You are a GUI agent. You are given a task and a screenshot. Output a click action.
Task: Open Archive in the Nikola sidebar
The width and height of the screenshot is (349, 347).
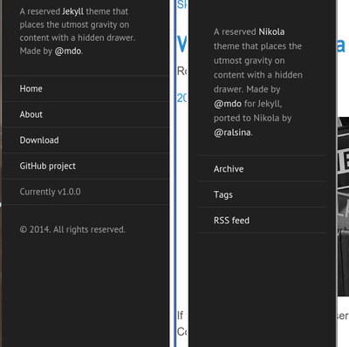[x=262, y=169]
